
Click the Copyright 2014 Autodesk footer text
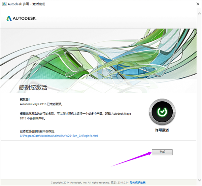point(81,182)
